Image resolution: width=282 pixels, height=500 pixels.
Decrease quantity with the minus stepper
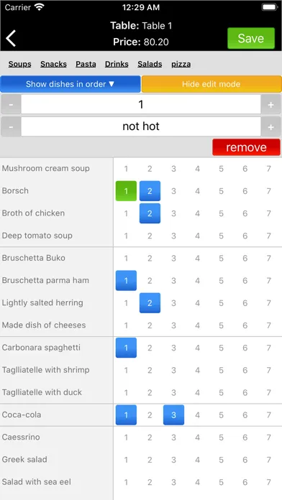pos(11,105)
